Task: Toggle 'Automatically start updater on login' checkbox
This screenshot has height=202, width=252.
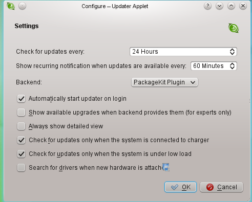Action: [21, 99]
